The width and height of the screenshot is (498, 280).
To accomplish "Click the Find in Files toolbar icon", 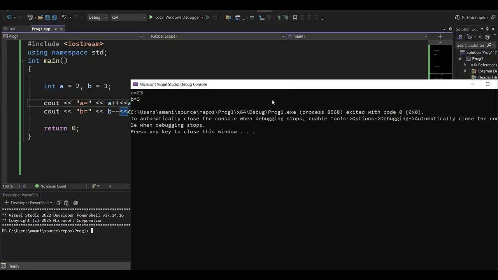I will coord(228,17).
